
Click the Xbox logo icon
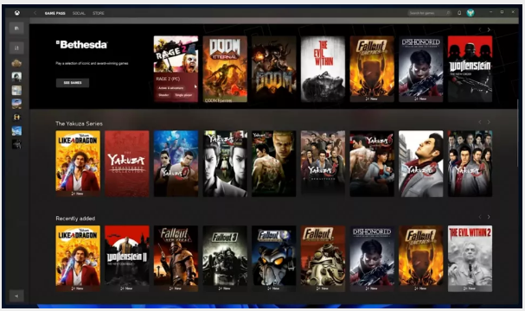[16, 13]
